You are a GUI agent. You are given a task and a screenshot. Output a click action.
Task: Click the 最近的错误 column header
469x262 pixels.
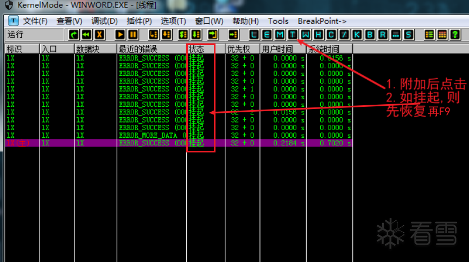pos(151,49)
